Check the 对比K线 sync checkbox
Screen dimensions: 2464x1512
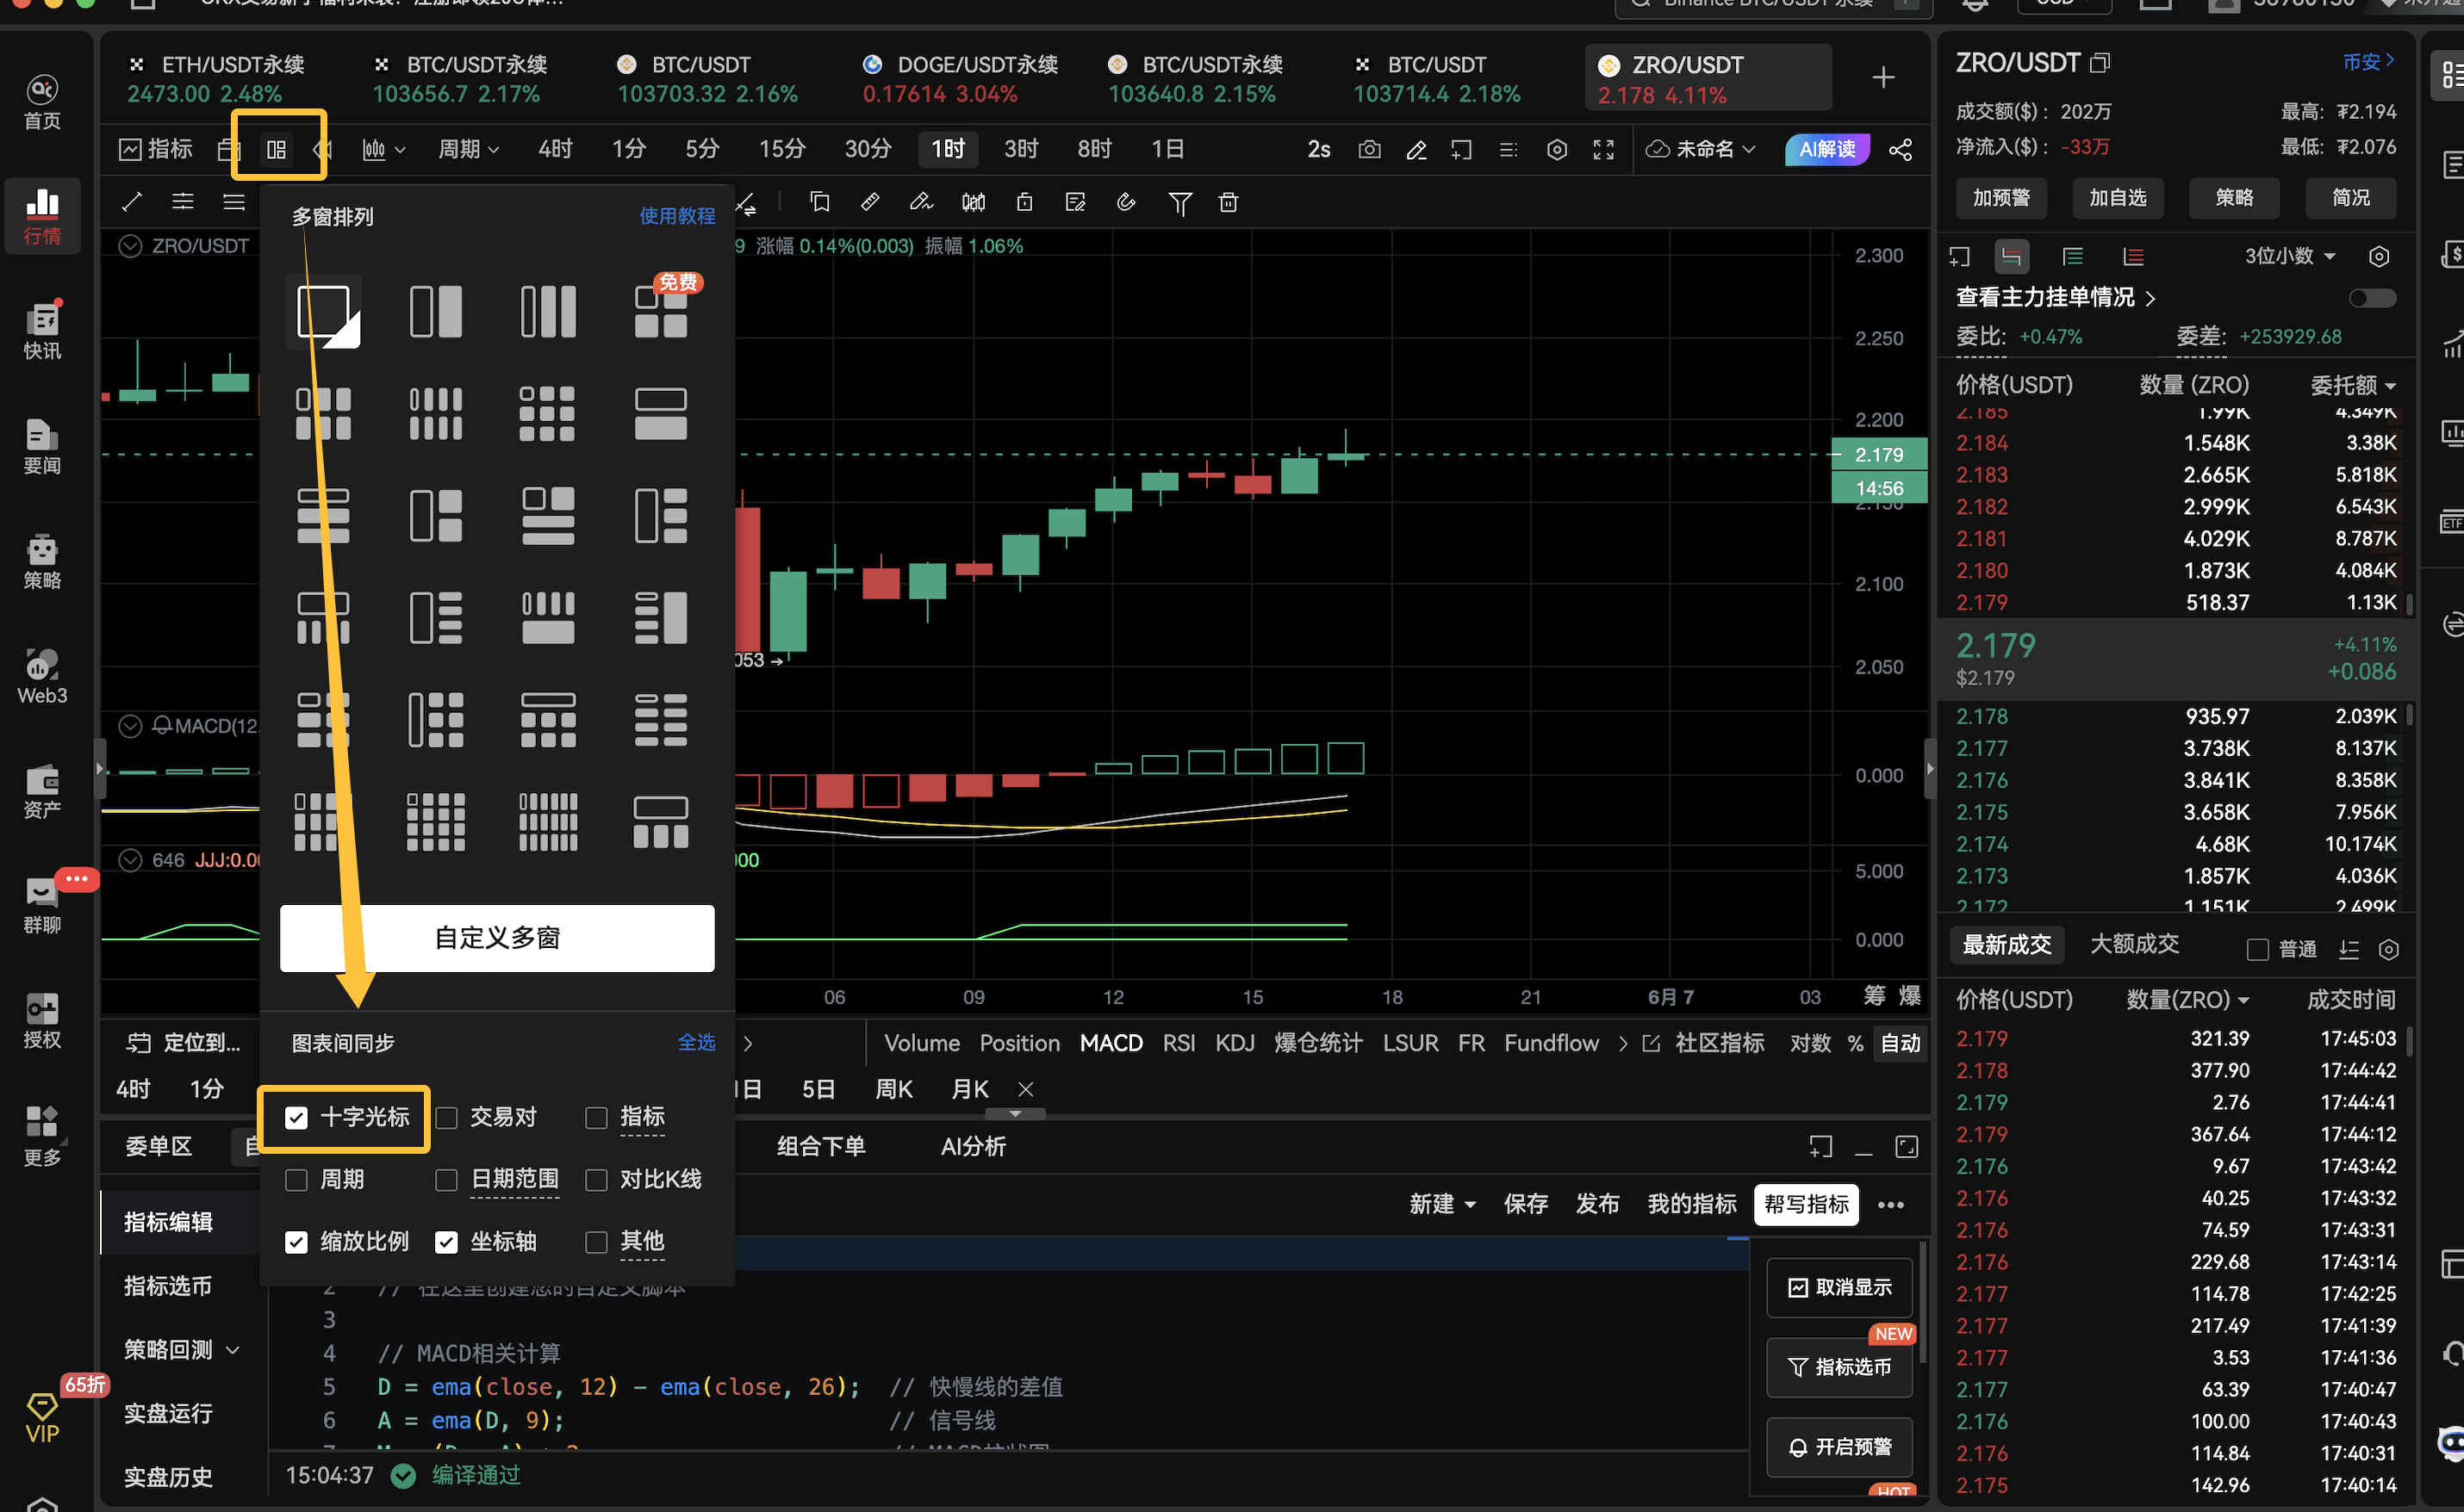point(596,1180)
